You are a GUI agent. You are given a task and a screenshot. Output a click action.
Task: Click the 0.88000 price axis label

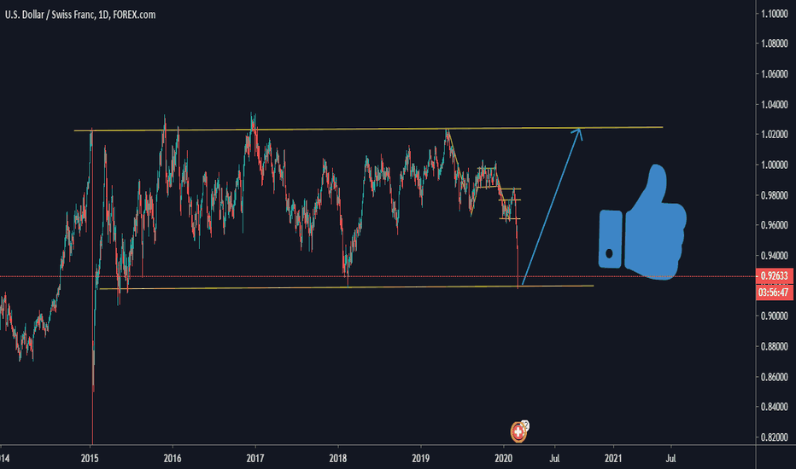click(774, 346)
